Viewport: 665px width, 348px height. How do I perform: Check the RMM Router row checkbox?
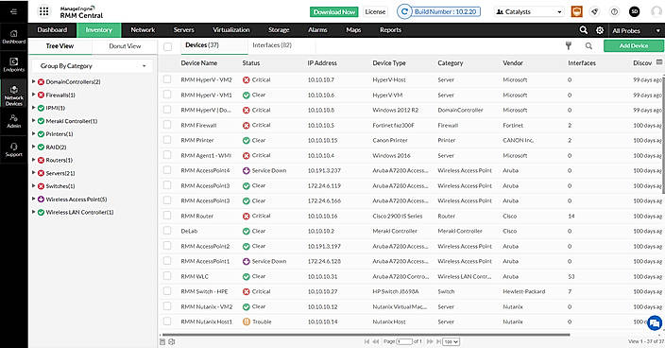click(x=167, y=216)
